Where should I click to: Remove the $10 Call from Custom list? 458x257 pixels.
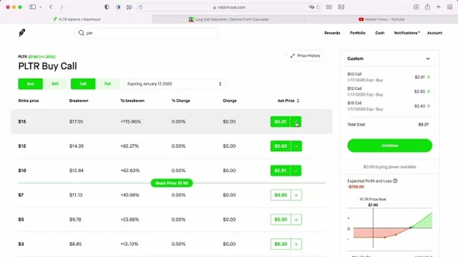[x=429, y=77]
